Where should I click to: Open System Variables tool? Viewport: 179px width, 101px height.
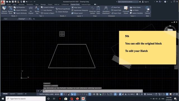[x=136, y=13]
